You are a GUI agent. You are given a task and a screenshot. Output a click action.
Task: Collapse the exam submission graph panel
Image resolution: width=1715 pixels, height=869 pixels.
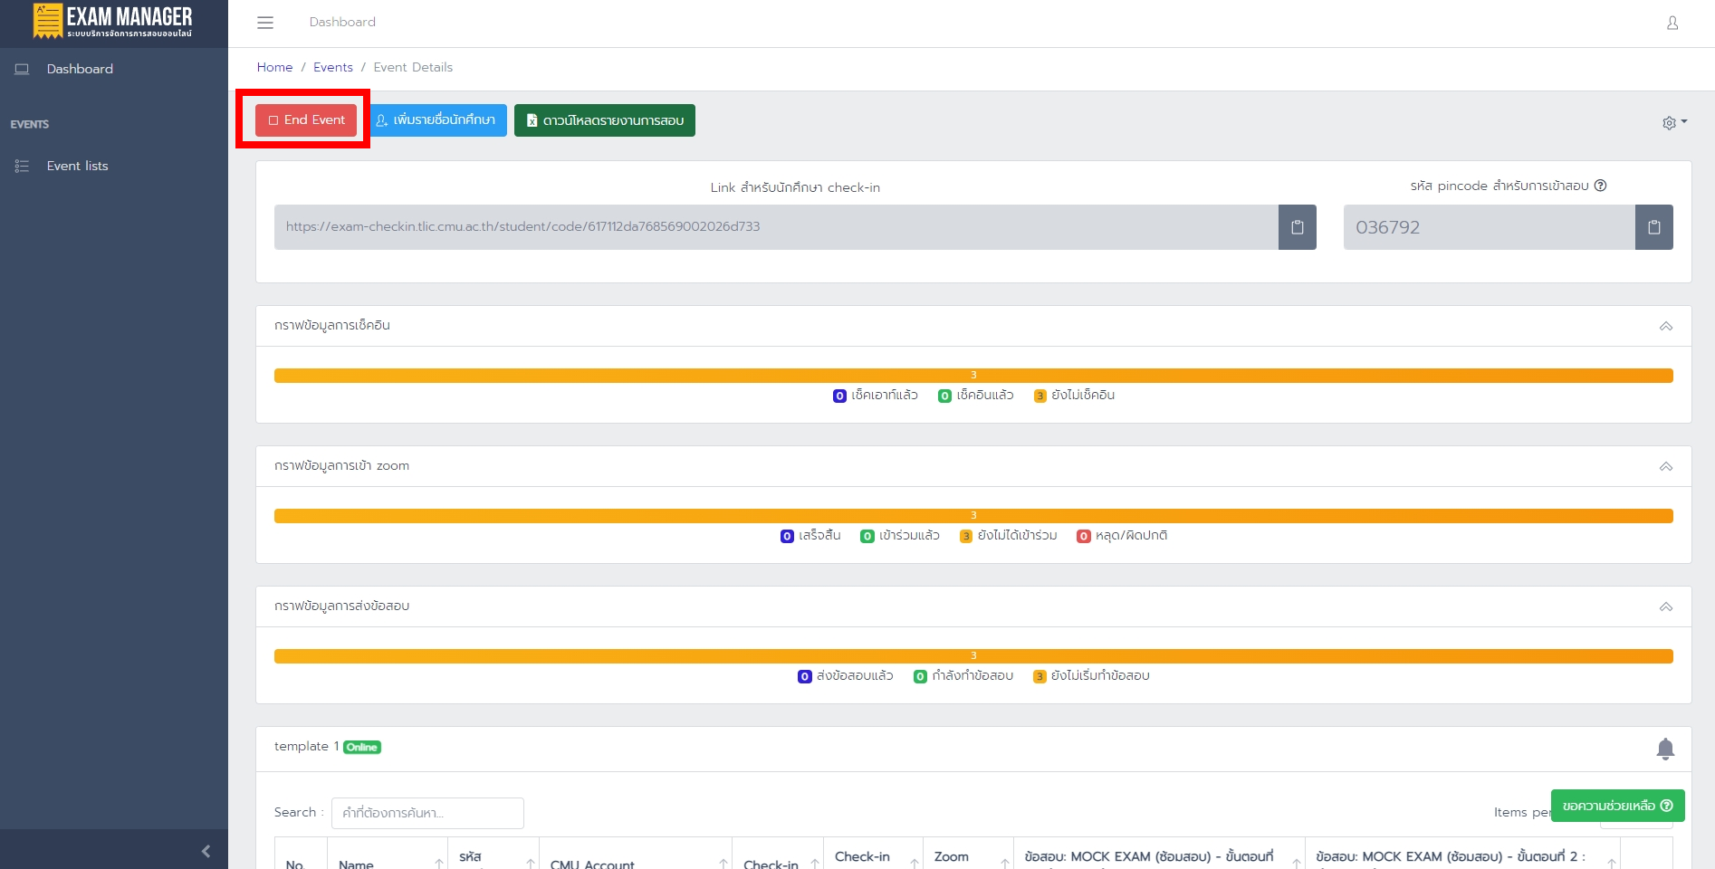coord(1665,606)
